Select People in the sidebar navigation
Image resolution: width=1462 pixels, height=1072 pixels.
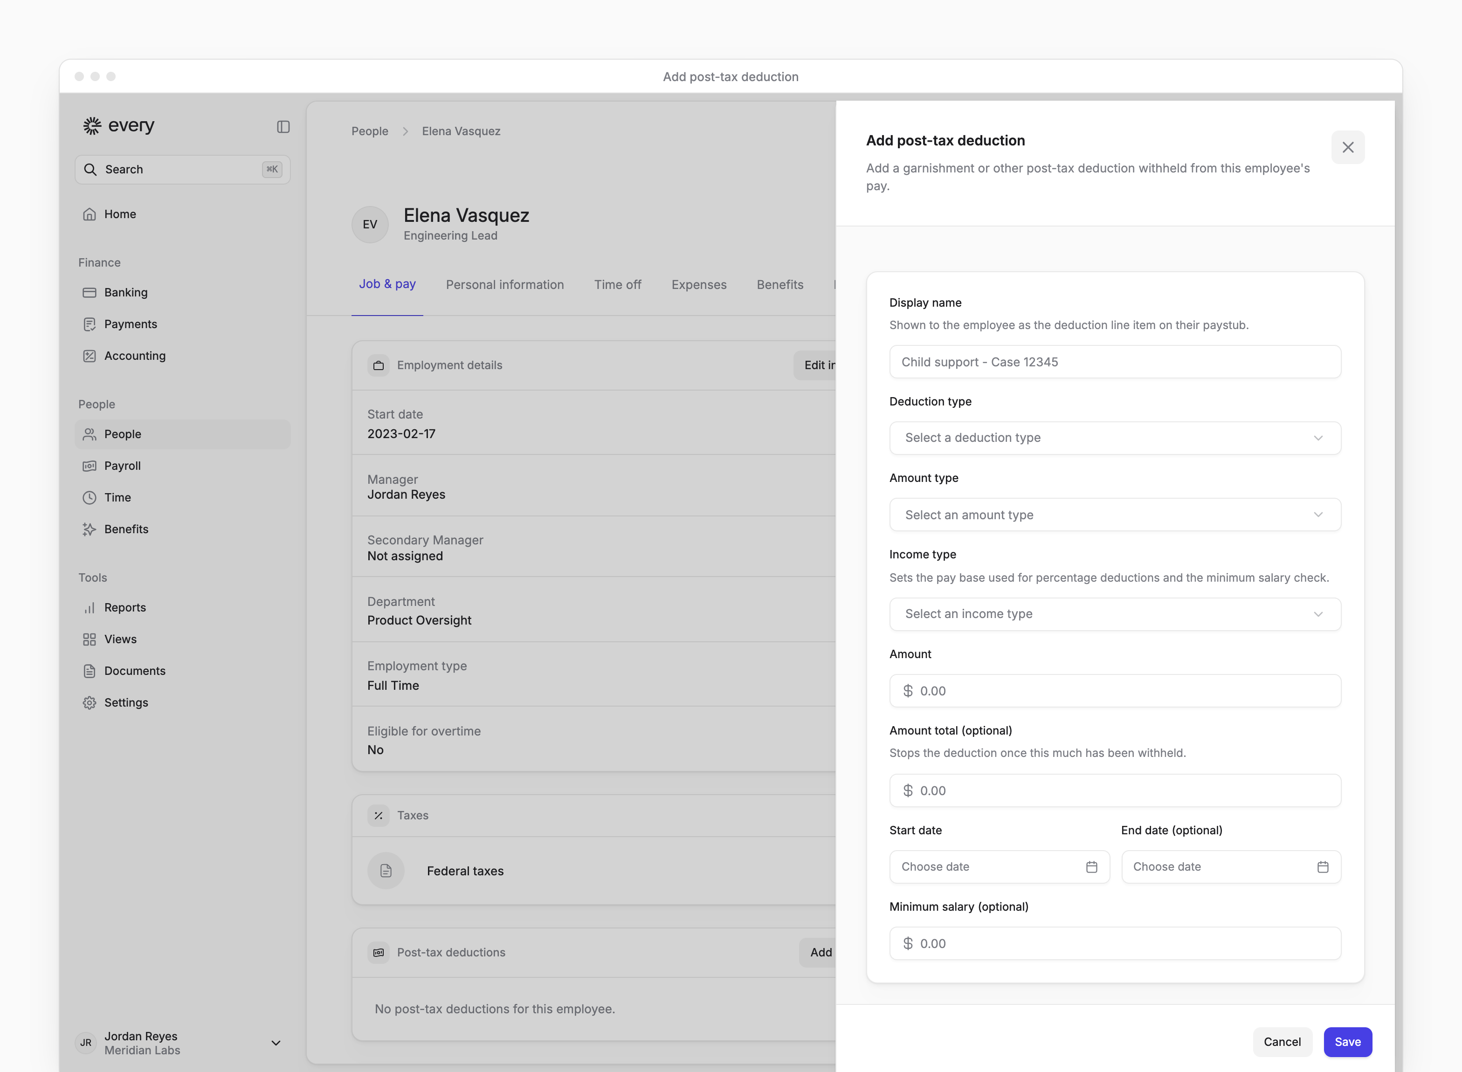click(x=182, y=434)
